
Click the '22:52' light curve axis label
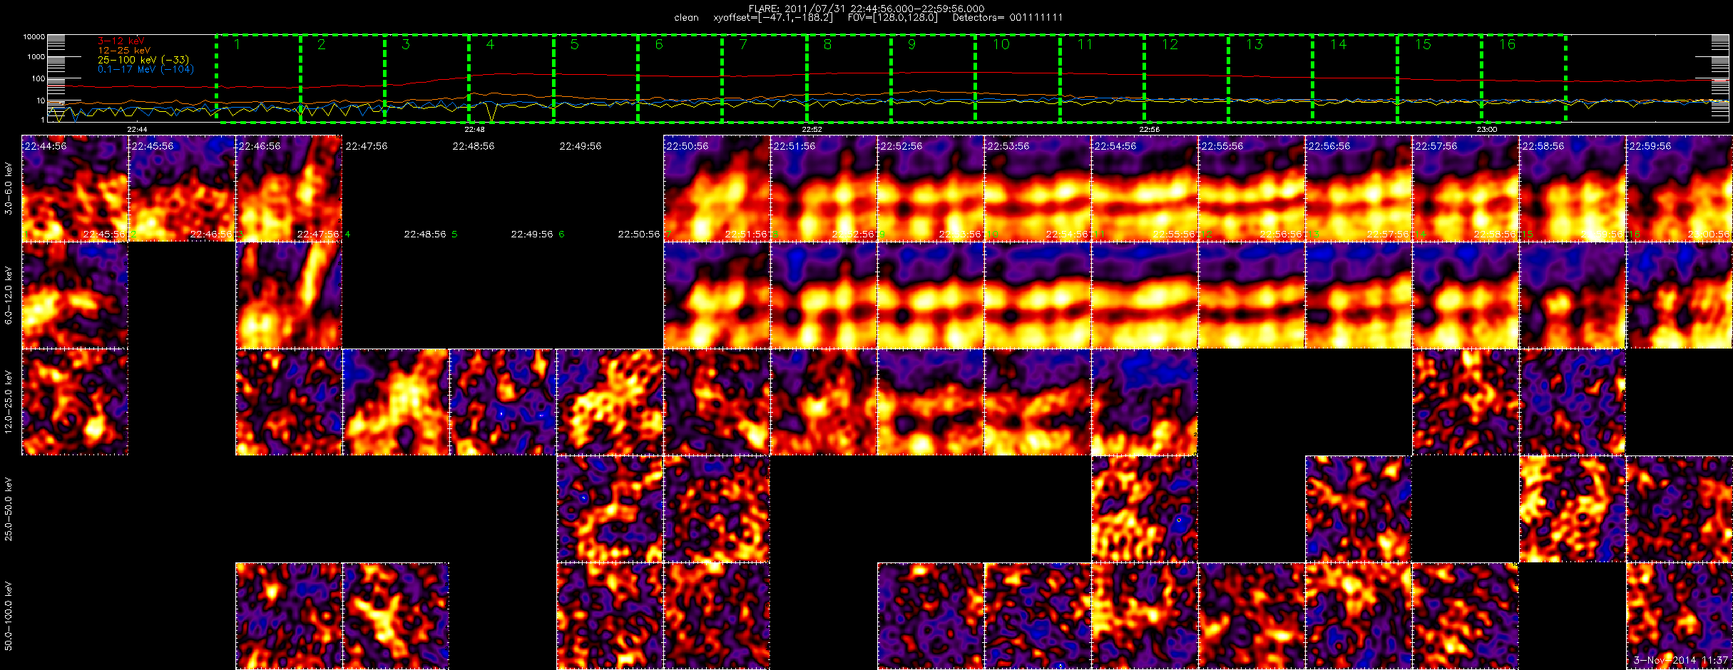(812, 130)
